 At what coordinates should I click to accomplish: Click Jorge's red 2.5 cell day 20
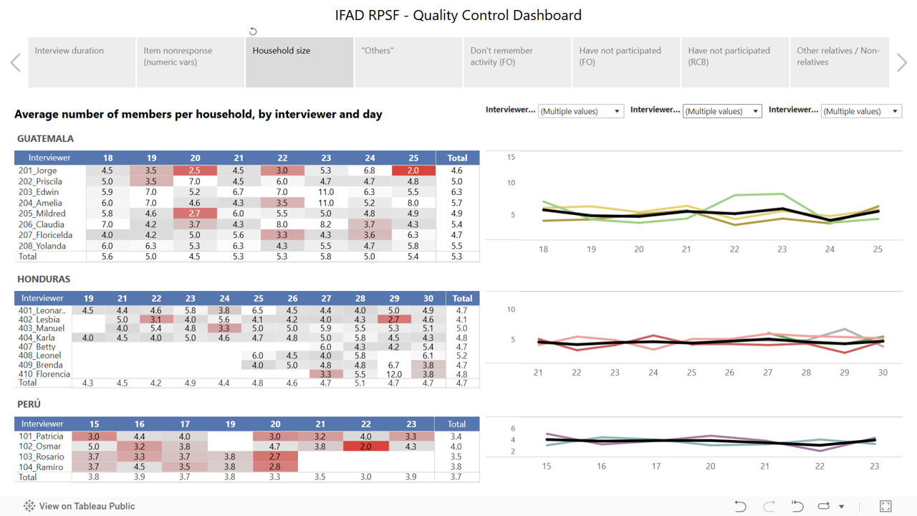point(195,171)
